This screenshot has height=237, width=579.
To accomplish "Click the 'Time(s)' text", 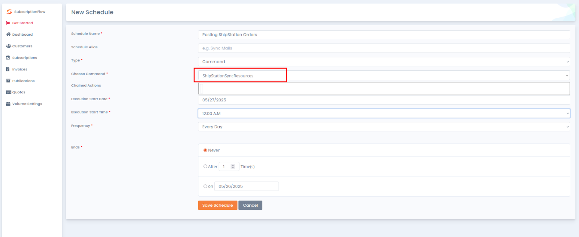I will click(248, 167).
